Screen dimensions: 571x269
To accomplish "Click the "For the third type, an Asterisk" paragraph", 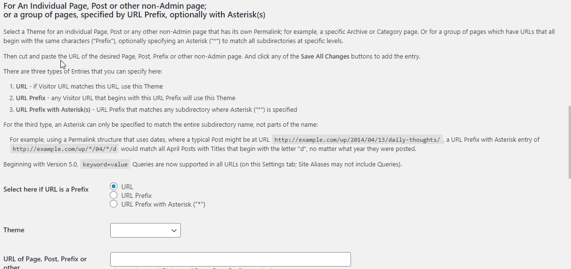I will (x=161, y=125).
